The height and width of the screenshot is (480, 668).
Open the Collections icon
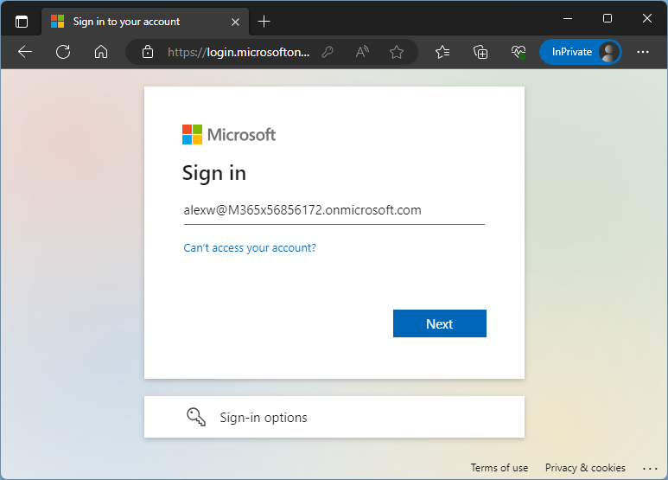[480, 52]
